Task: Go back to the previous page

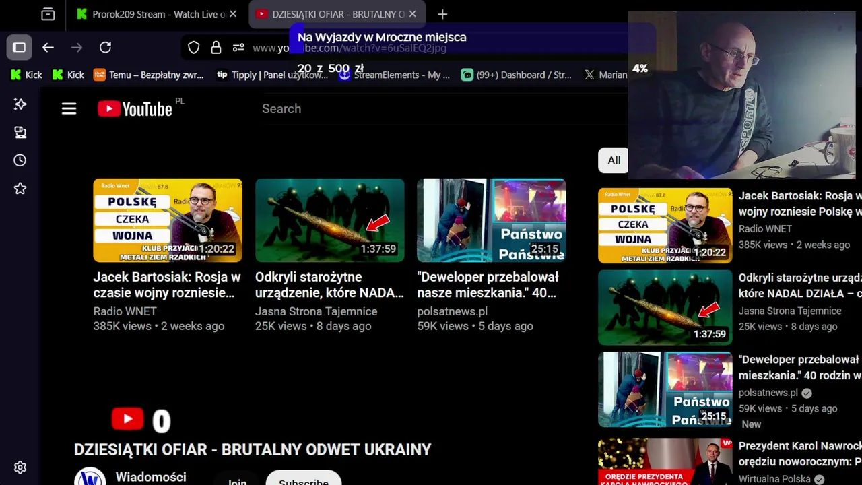Action: click(x=48, y=47)
